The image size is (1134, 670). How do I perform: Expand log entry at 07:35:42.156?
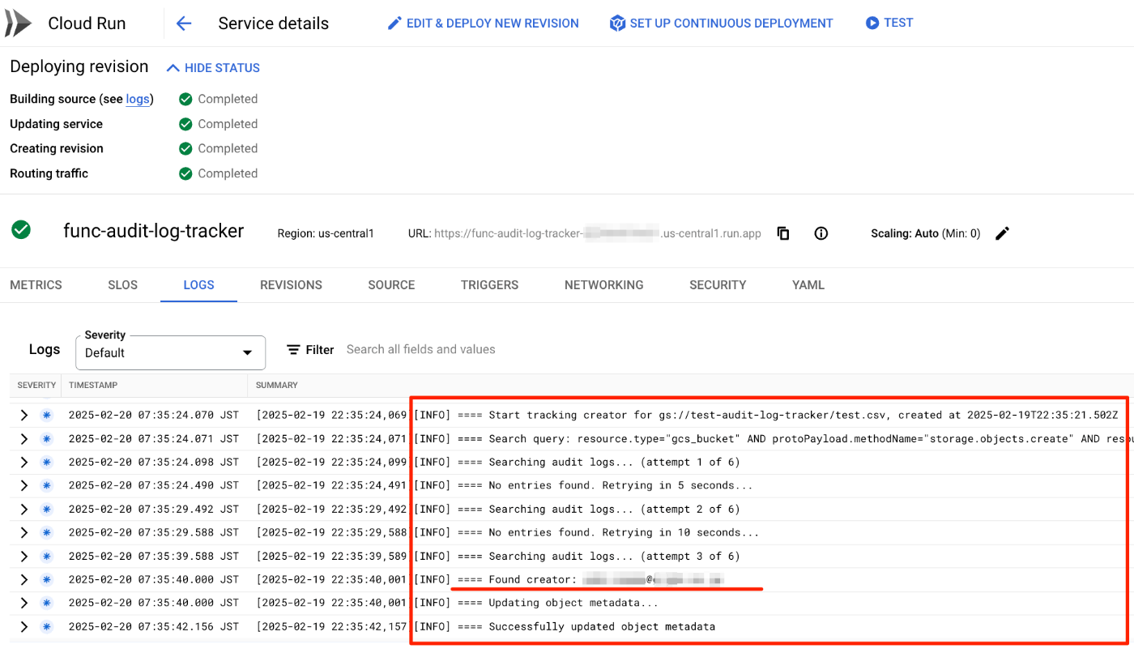(x=24, y=626)
